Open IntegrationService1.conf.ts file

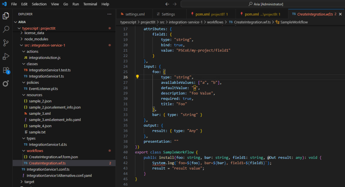(48, 169)
